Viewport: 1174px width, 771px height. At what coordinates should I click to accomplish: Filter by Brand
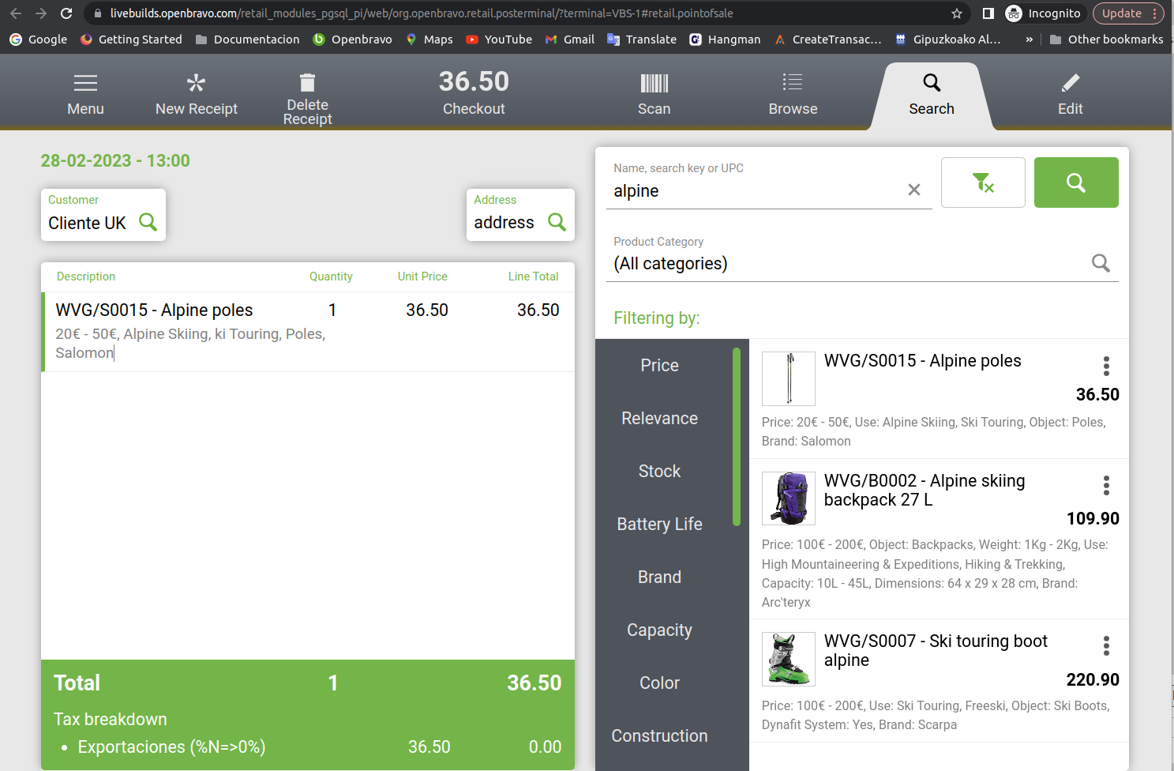click(x=659, y=577)
